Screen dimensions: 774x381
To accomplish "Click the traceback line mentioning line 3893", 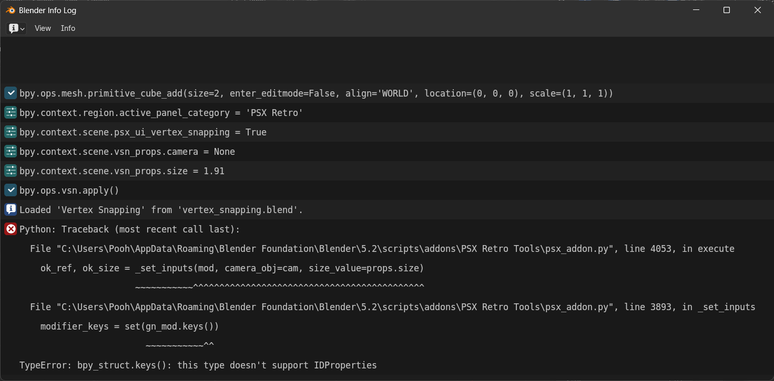I will coord(393,307).
